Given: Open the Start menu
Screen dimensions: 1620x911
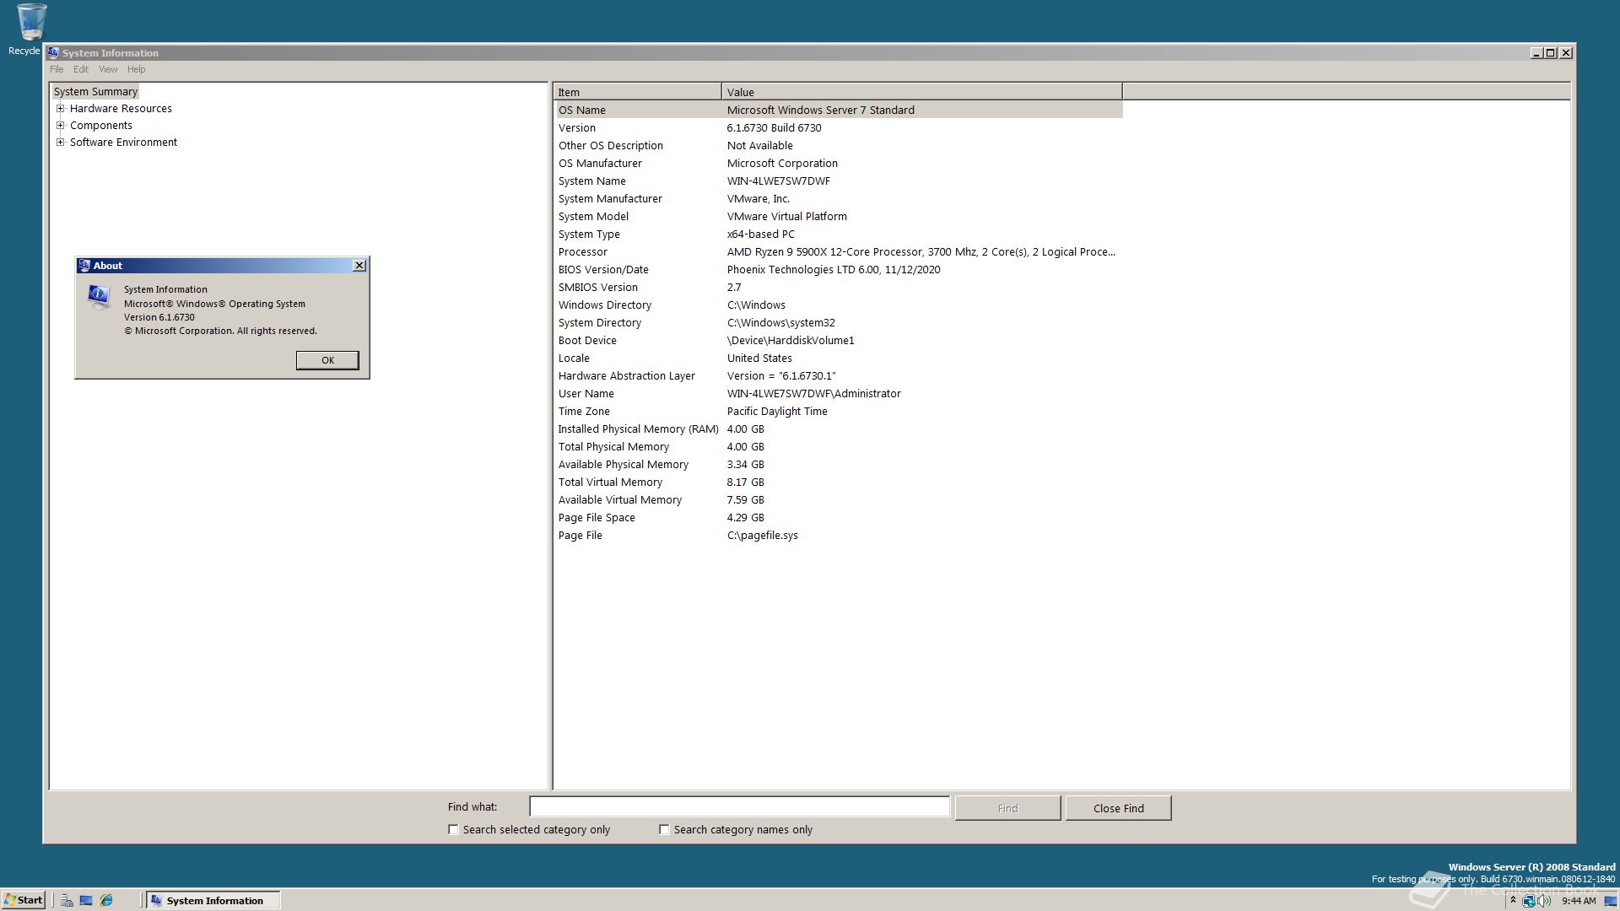Looking at the screenshot, I should coord(24,900).
